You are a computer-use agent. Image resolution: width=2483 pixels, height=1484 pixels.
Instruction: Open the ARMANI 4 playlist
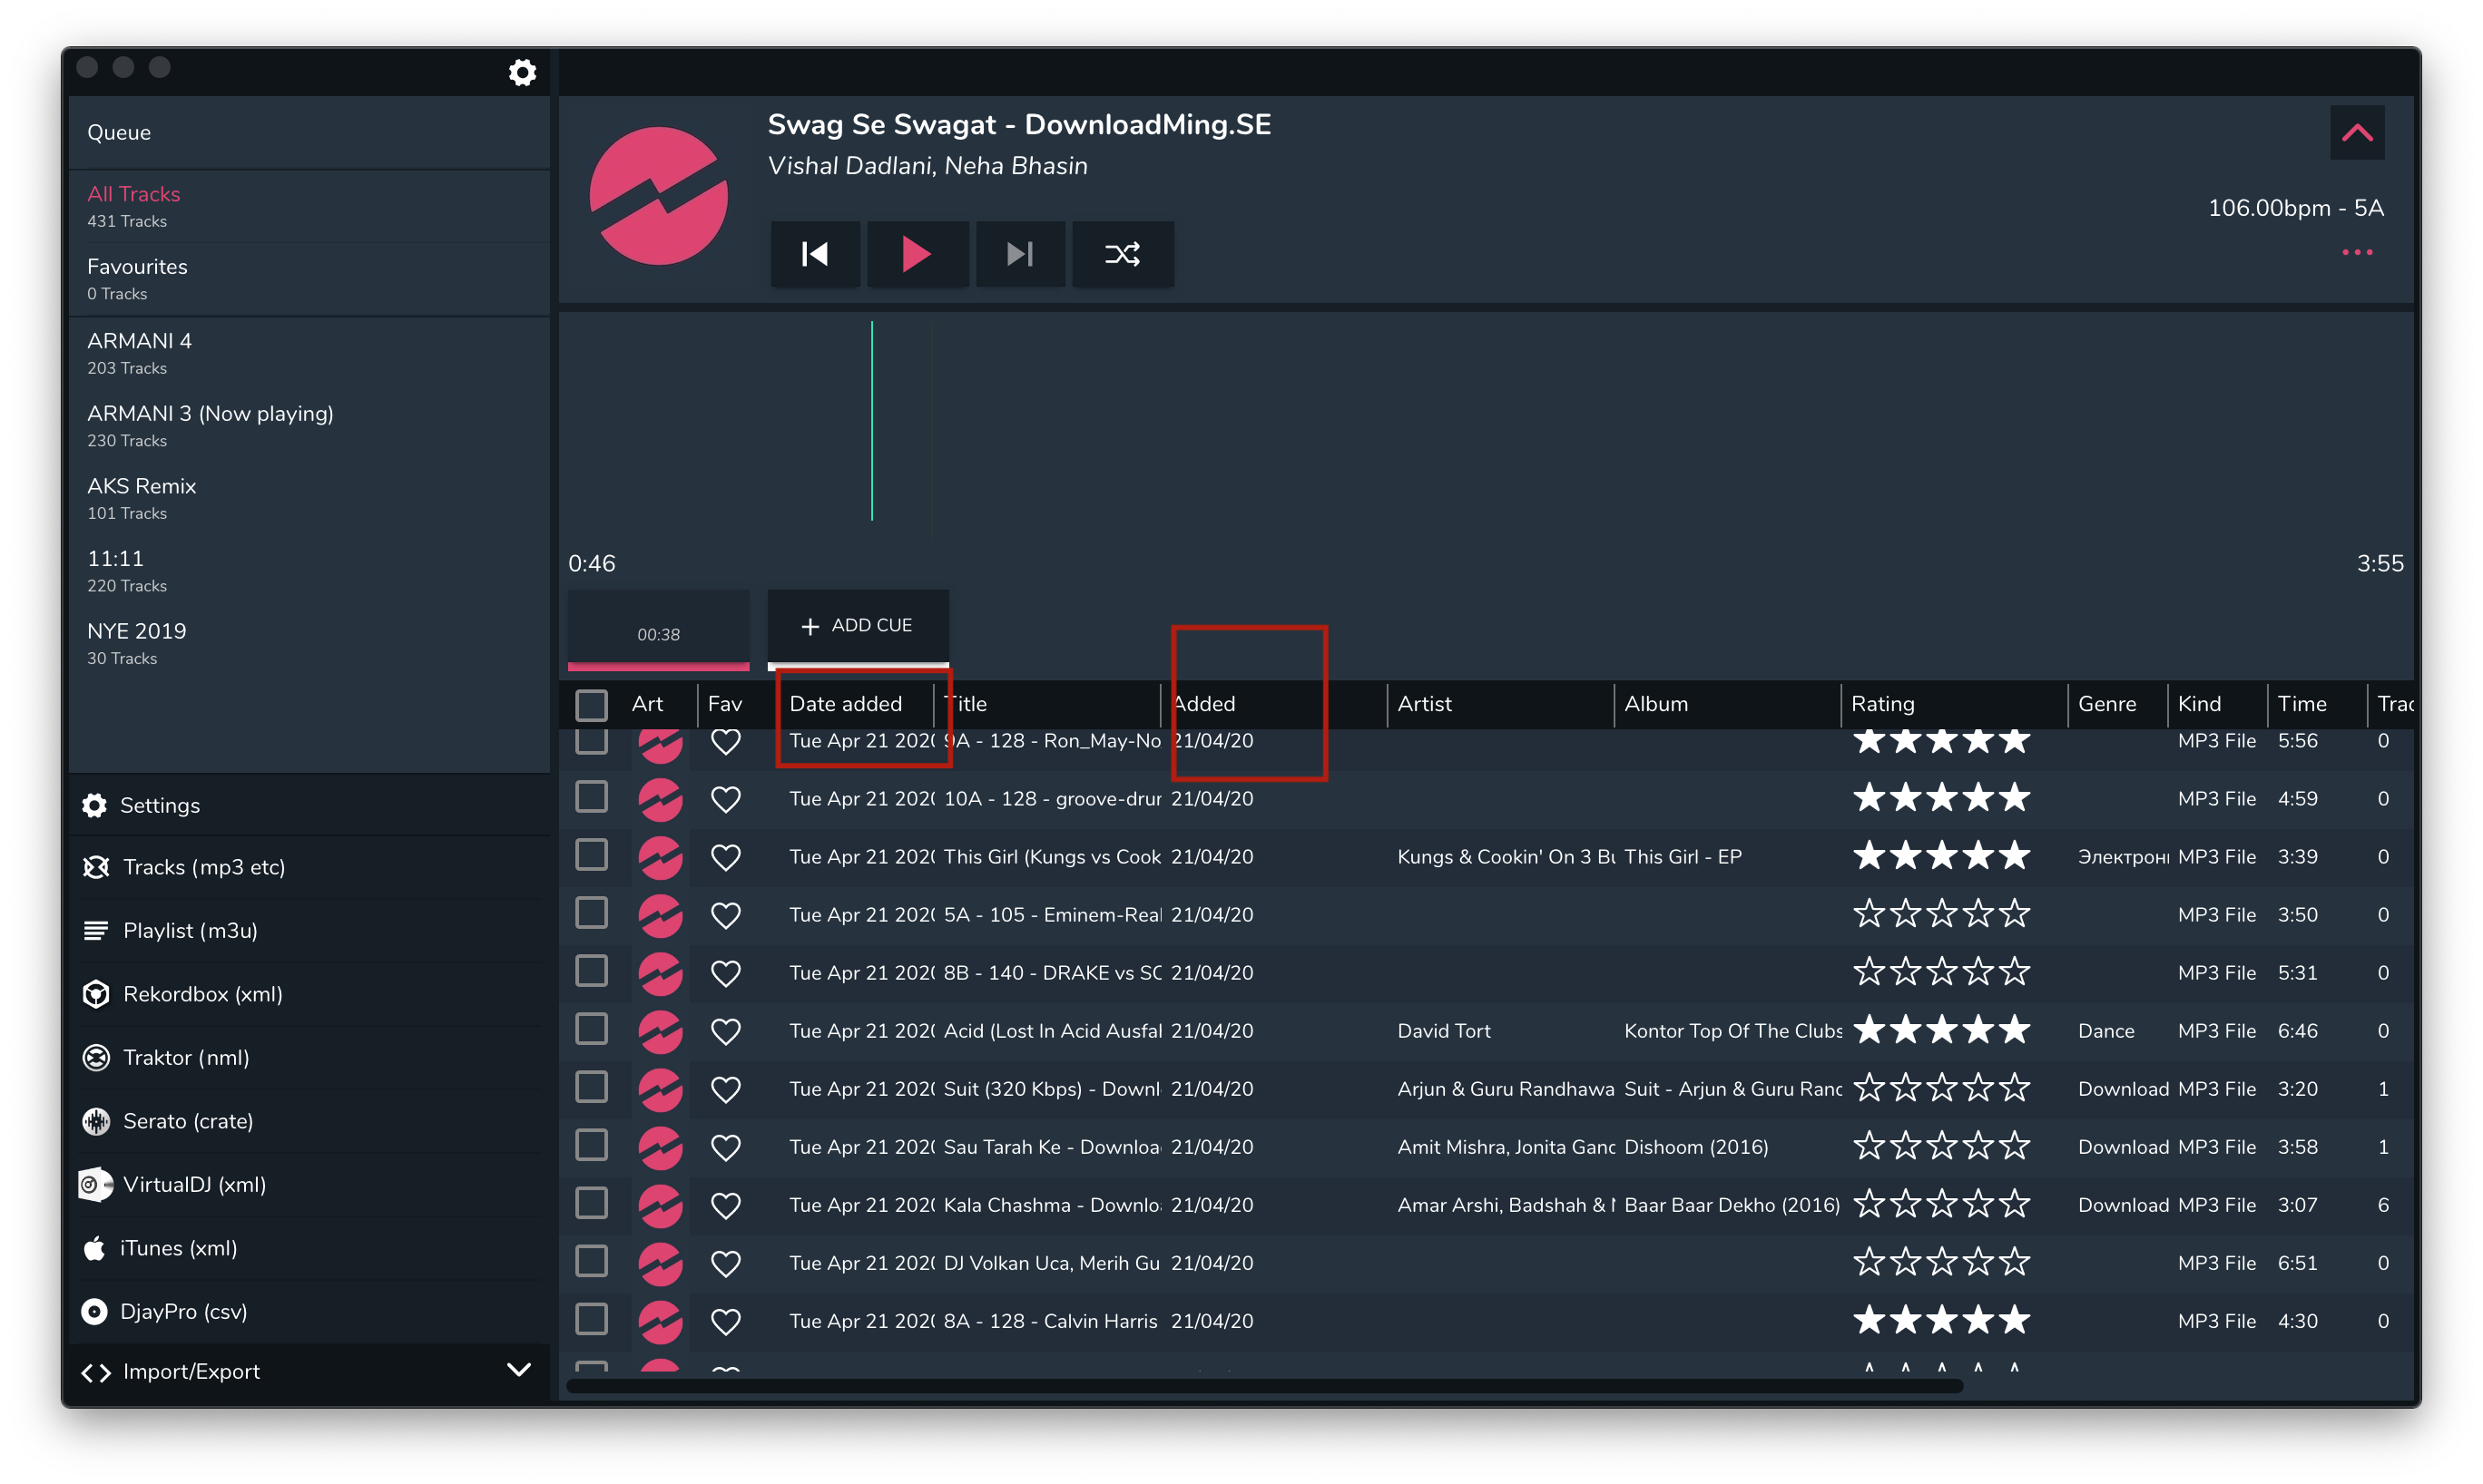(x=140, y=352)
